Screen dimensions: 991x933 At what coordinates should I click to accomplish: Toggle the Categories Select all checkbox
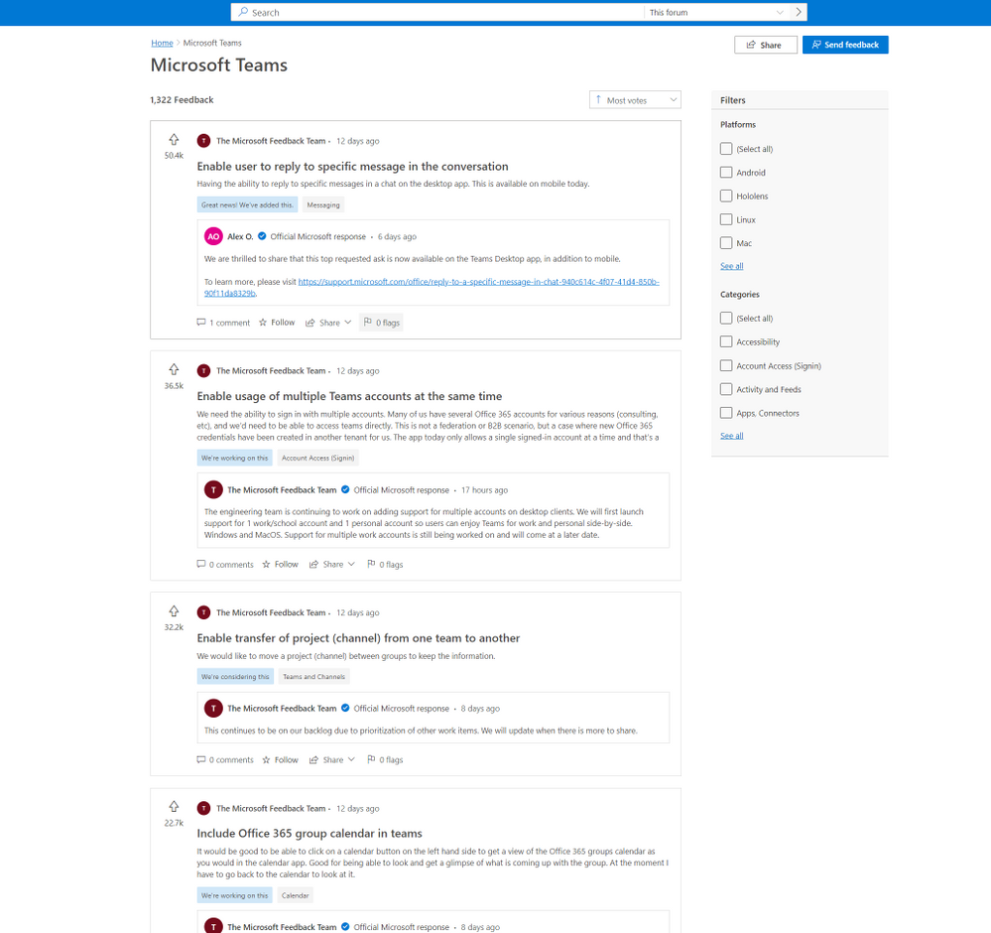click(x=726, y=319)
